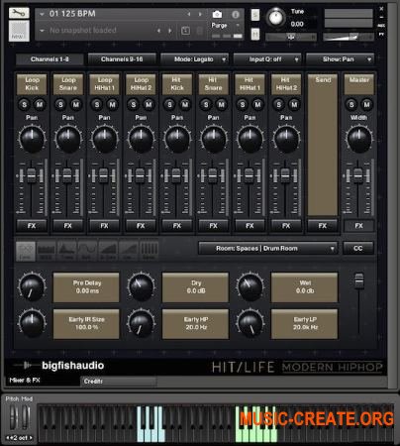Open the Credits tab
The image size is (400, 446).
pyautogui.click(x=118, y=381)
